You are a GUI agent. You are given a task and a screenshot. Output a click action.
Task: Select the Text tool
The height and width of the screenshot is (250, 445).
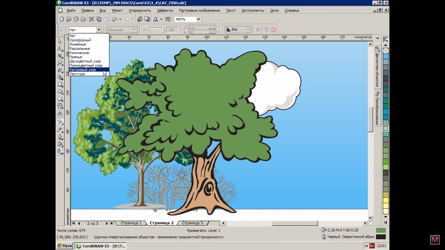(x=60, y=113)
